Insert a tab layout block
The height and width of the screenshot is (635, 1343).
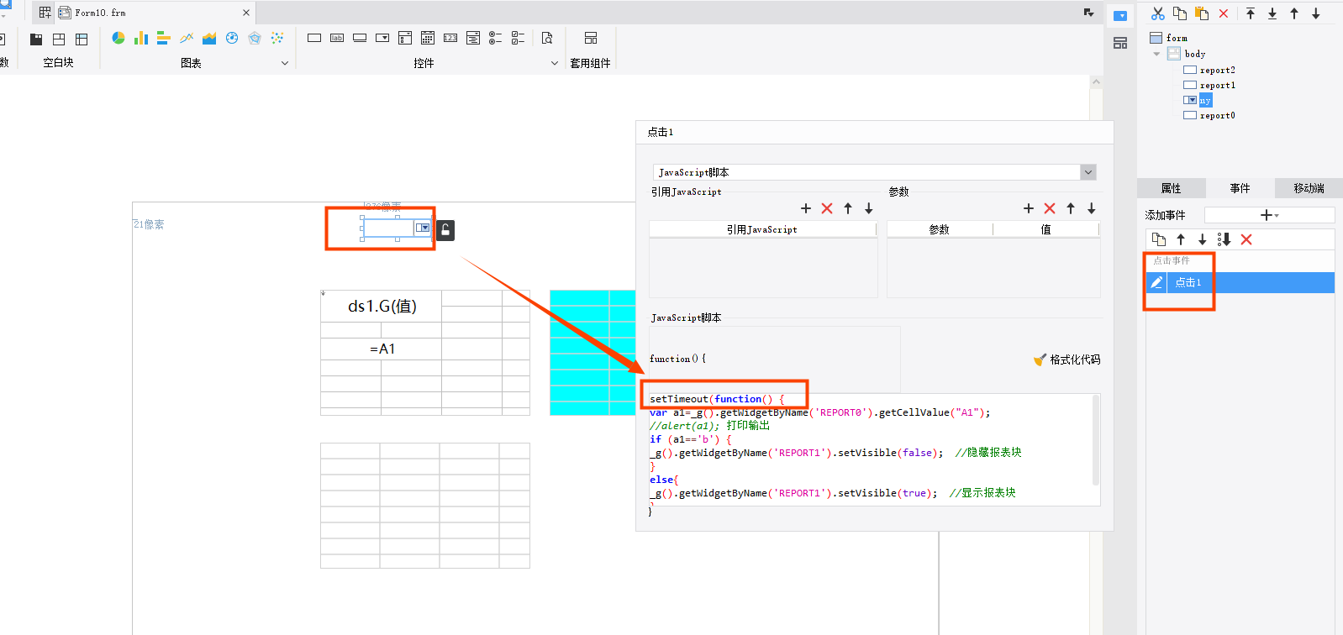[x=59, y=39]
